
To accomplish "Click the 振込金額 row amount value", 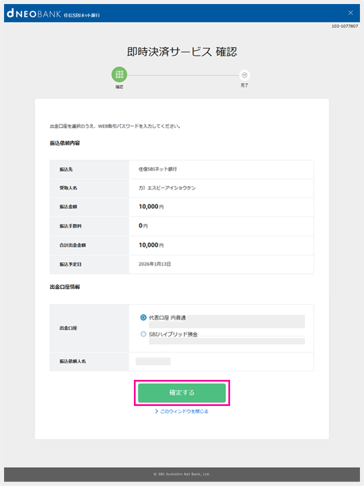I will 151,206.
